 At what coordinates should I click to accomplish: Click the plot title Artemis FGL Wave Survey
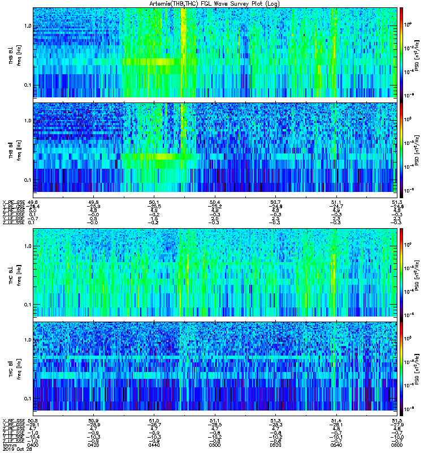pyautogui.click(x=214, y=4)
